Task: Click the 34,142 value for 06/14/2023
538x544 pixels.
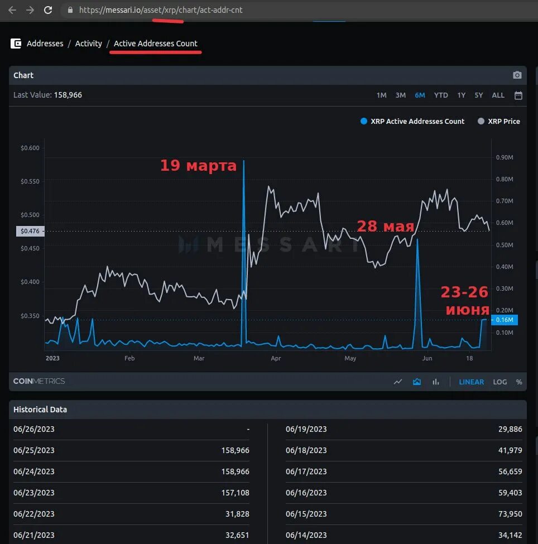Action: point(510,535)
